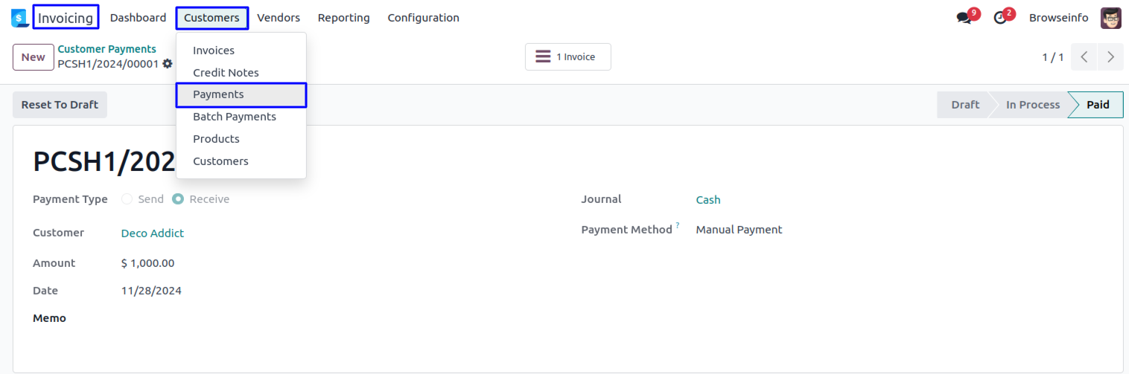Screen dimensions: 1129x374
Task: Open the Vendors menu
Action: pyautogui.click(x=279, y=18)
